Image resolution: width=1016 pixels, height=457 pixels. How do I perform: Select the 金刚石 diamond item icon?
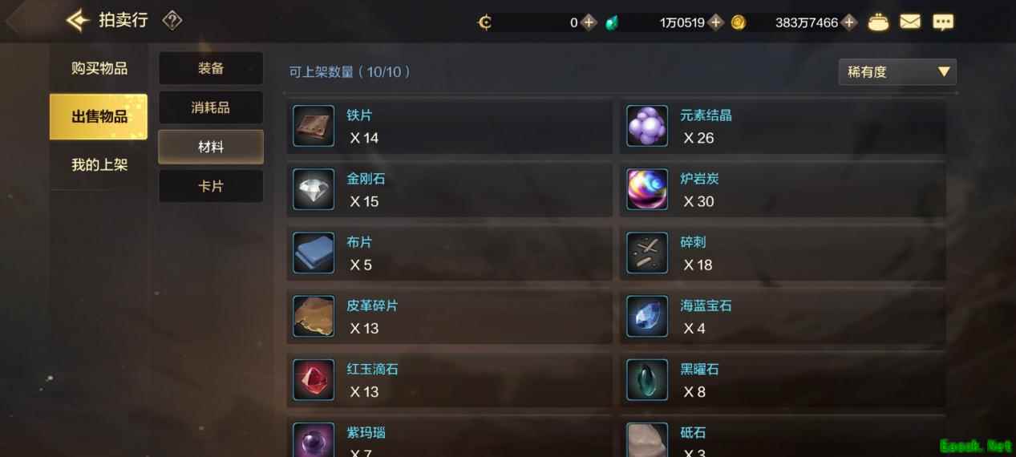314,189
